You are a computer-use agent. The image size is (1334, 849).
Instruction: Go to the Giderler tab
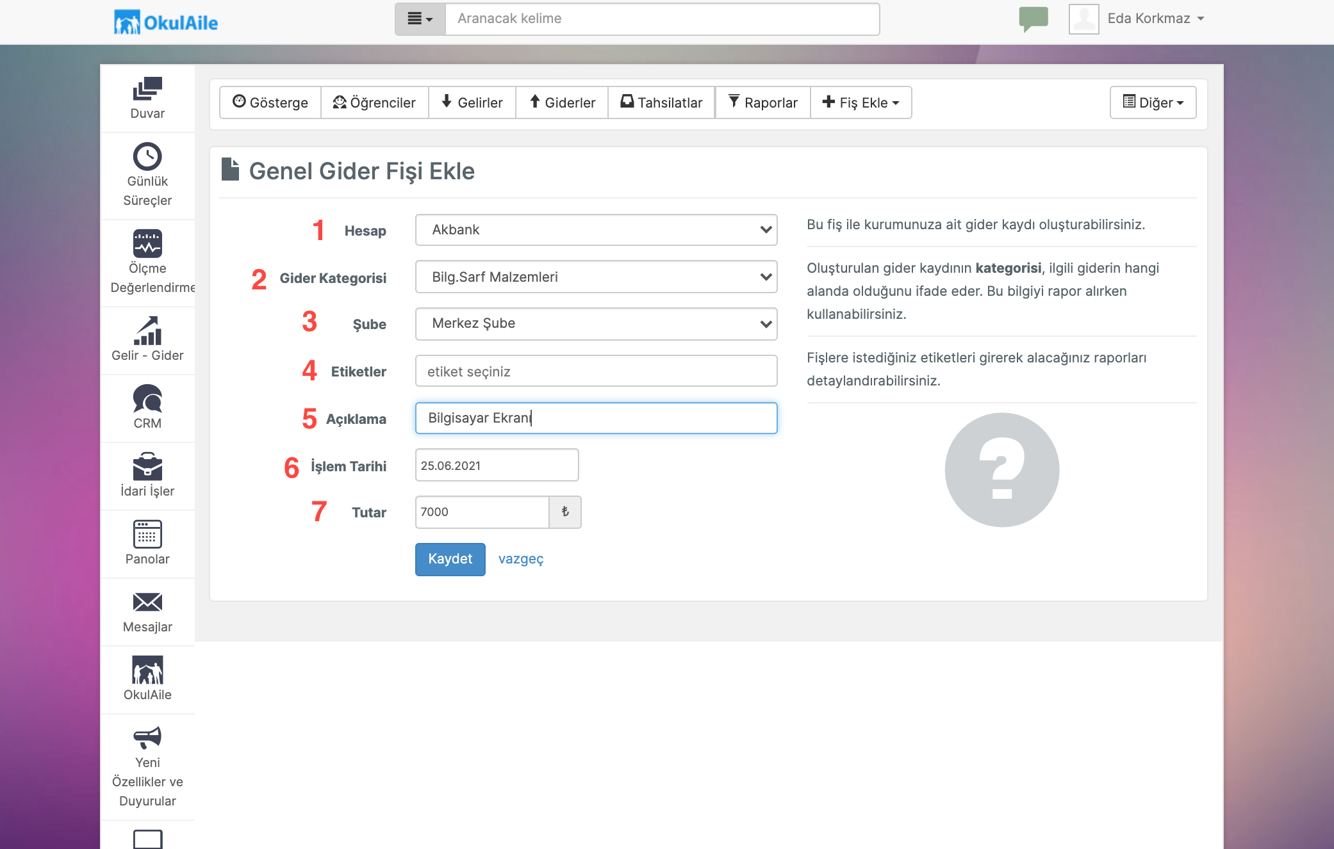[562, 102]
